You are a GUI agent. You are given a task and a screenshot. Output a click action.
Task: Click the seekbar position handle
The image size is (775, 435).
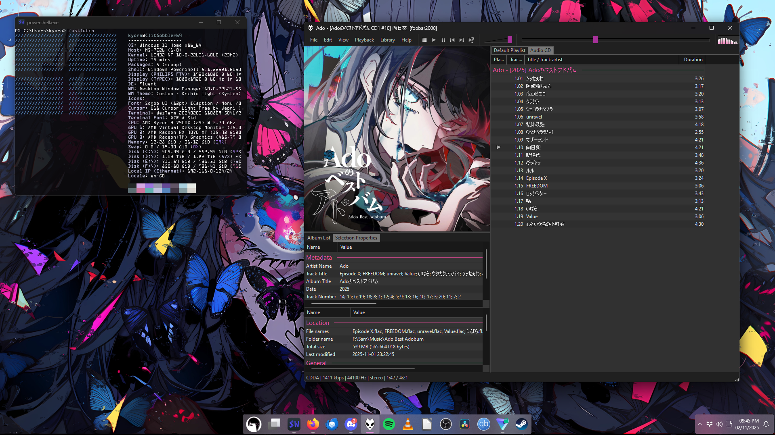point(595,40)
